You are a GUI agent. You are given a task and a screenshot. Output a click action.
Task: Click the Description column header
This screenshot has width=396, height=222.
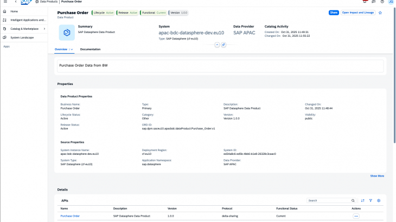(120, 208)
